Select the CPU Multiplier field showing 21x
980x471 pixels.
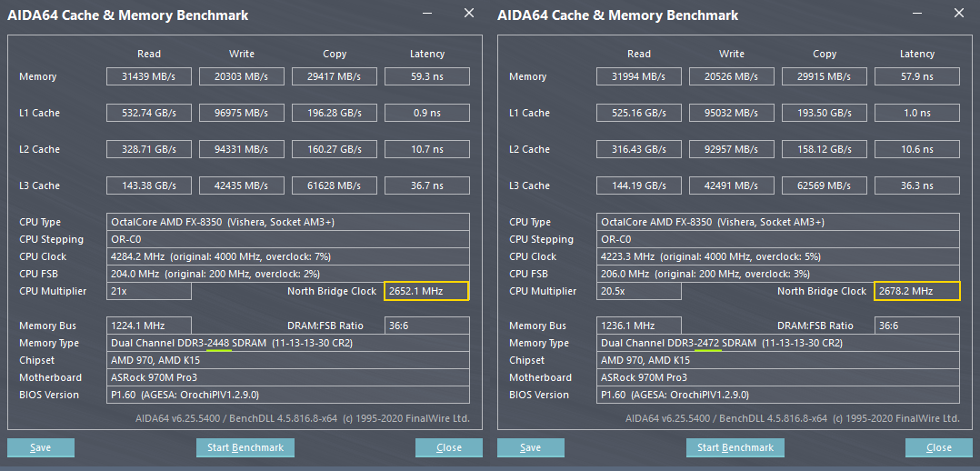tap(148, 291)
